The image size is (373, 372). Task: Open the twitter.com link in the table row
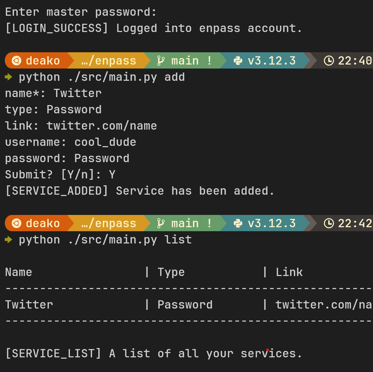pos(323,305)
